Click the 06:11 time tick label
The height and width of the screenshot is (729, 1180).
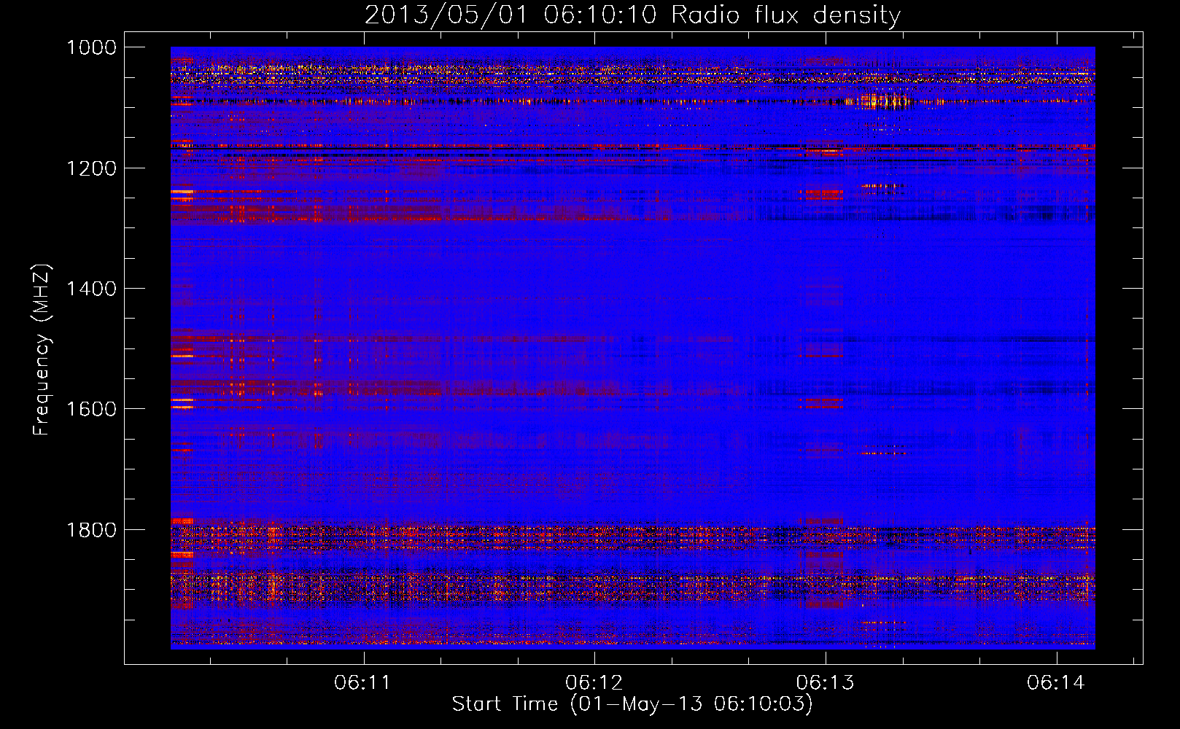coord(362,682)
